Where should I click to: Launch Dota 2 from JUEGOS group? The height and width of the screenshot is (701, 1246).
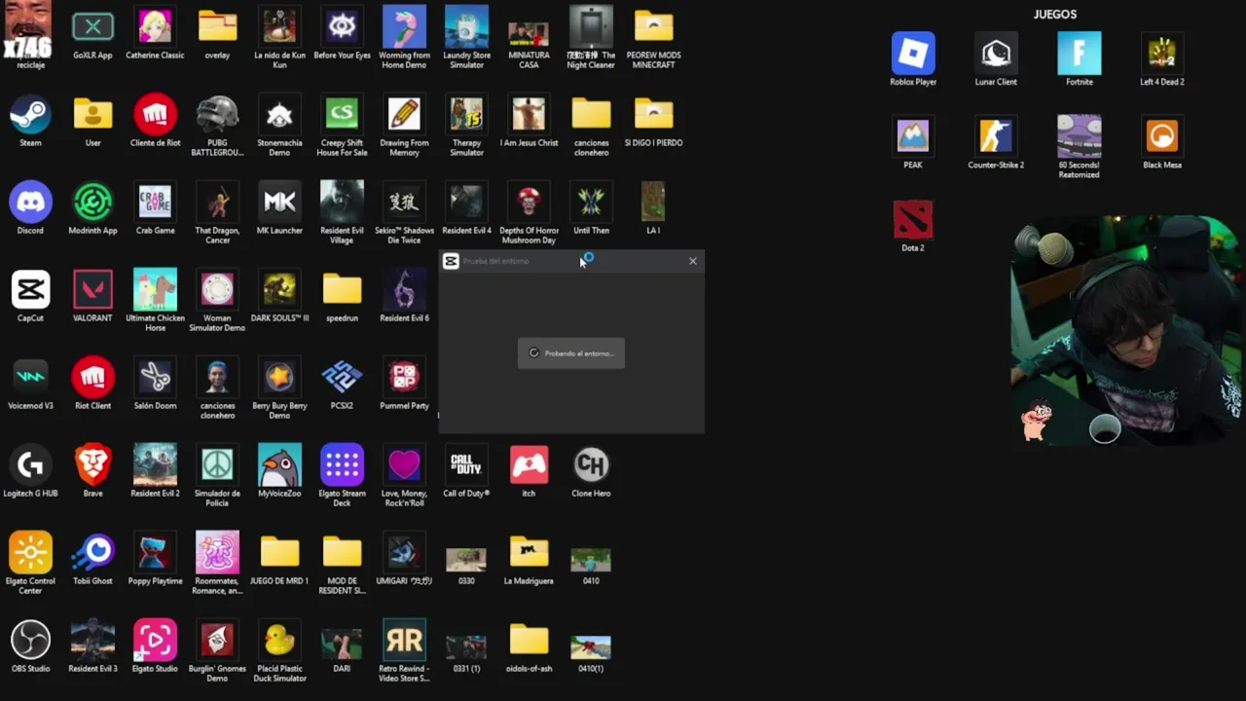coord(913,219)
